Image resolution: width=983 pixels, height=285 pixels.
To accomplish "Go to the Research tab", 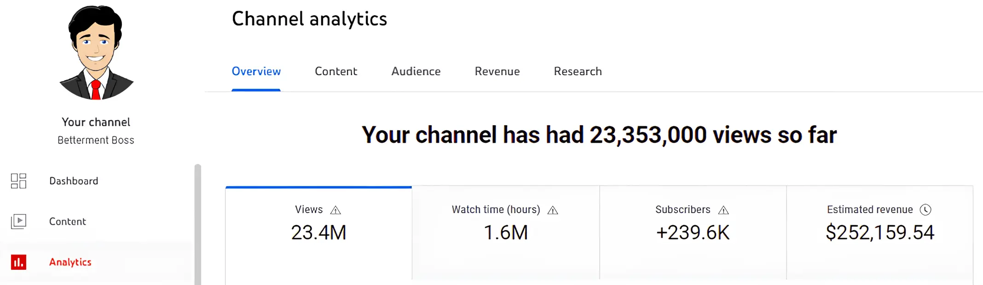I will pos(578,71).
